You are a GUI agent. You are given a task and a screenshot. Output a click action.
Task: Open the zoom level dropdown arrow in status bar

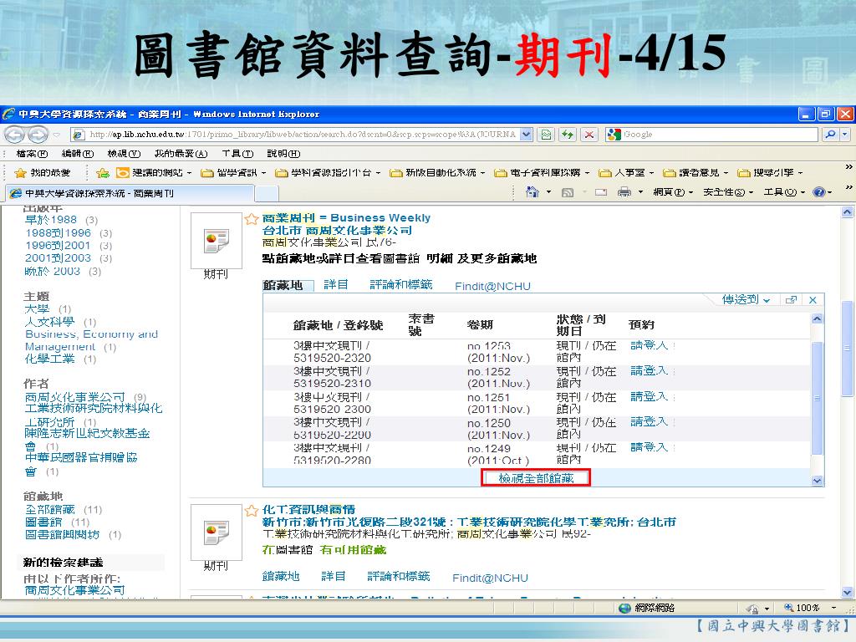(833, 608)
